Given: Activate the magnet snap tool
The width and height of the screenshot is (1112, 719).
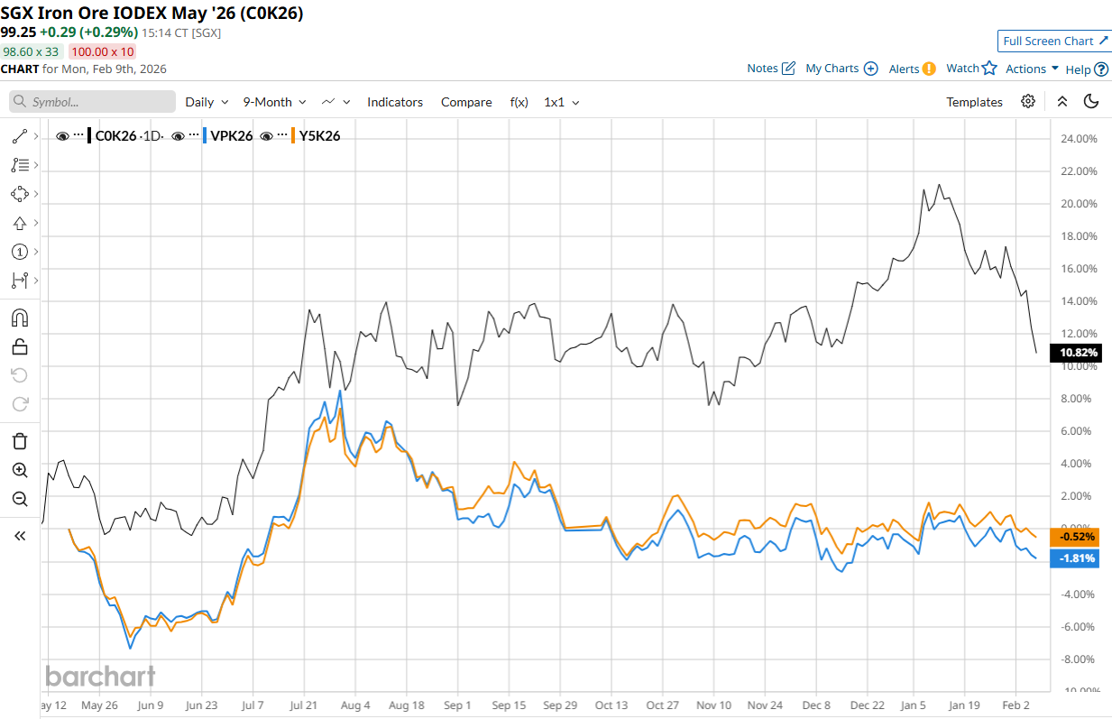Looking at the screenshot, I should 19,318.
